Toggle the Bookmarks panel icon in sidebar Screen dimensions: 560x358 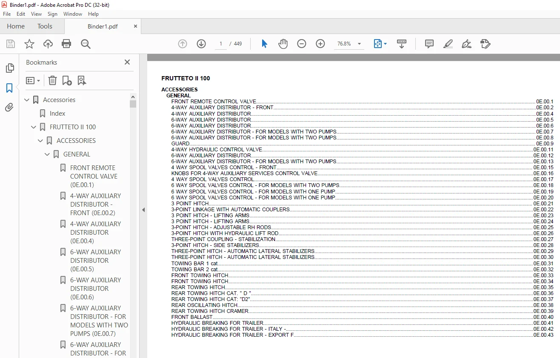pos(9,88)
